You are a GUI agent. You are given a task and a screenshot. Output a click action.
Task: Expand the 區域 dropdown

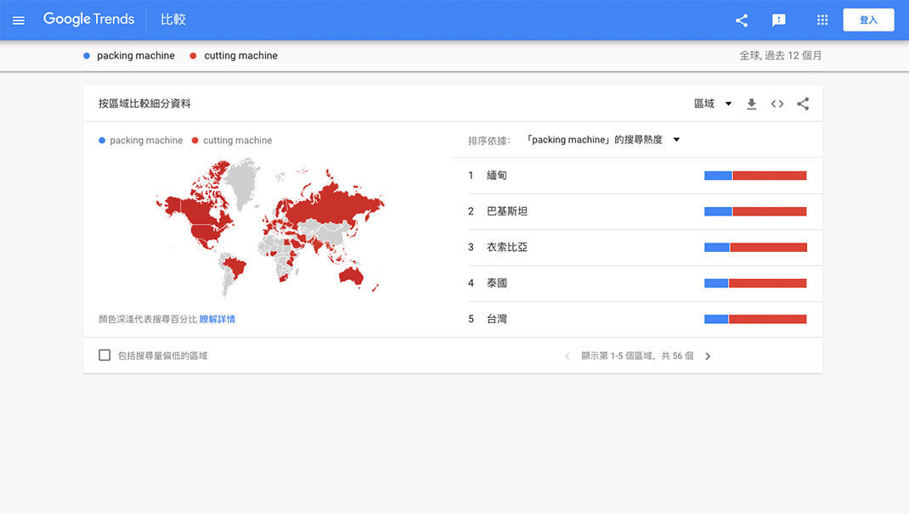[x=713, y=104]
